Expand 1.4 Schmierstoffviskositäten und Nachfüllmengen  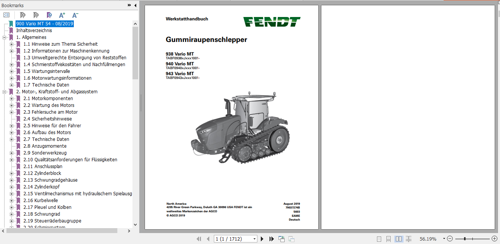point(11,65)
